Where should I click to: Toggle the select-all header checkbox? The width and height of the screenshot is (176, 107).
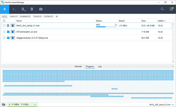click(x=4, y=21)
